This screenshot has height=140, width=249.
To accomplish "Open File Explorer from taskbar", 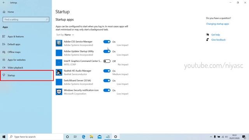I will click(x=91, y=136).
